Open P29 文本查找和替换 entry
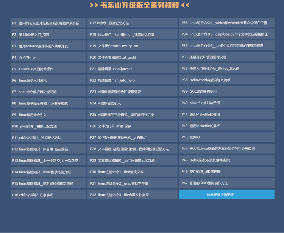 pyautogui.click(x=133, y=160)
